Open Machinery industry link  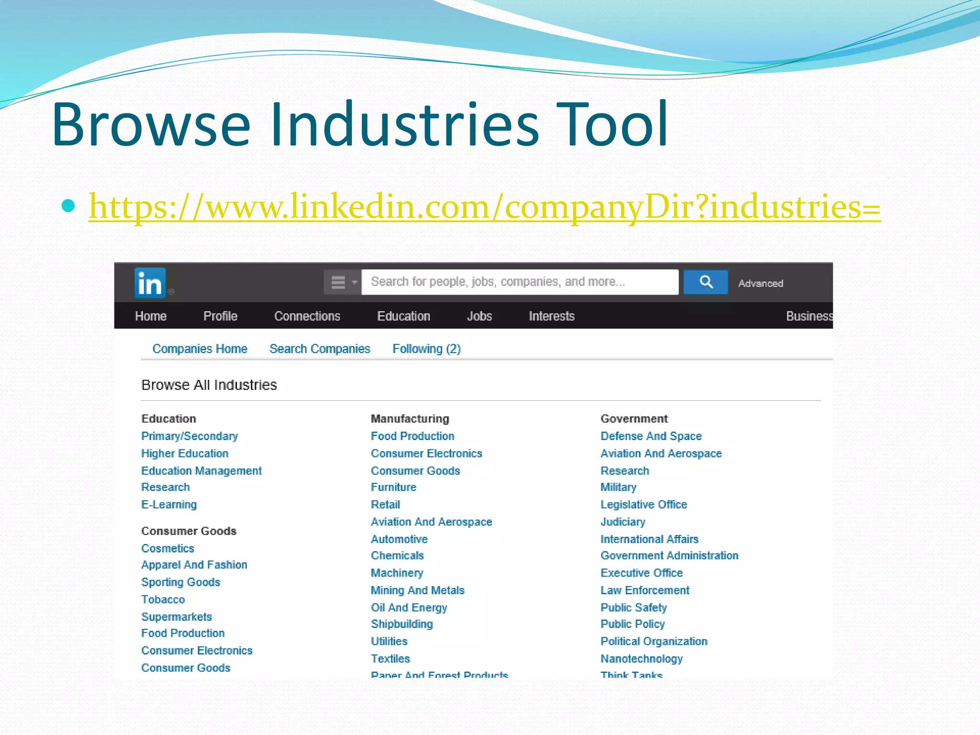coord(397,573)
